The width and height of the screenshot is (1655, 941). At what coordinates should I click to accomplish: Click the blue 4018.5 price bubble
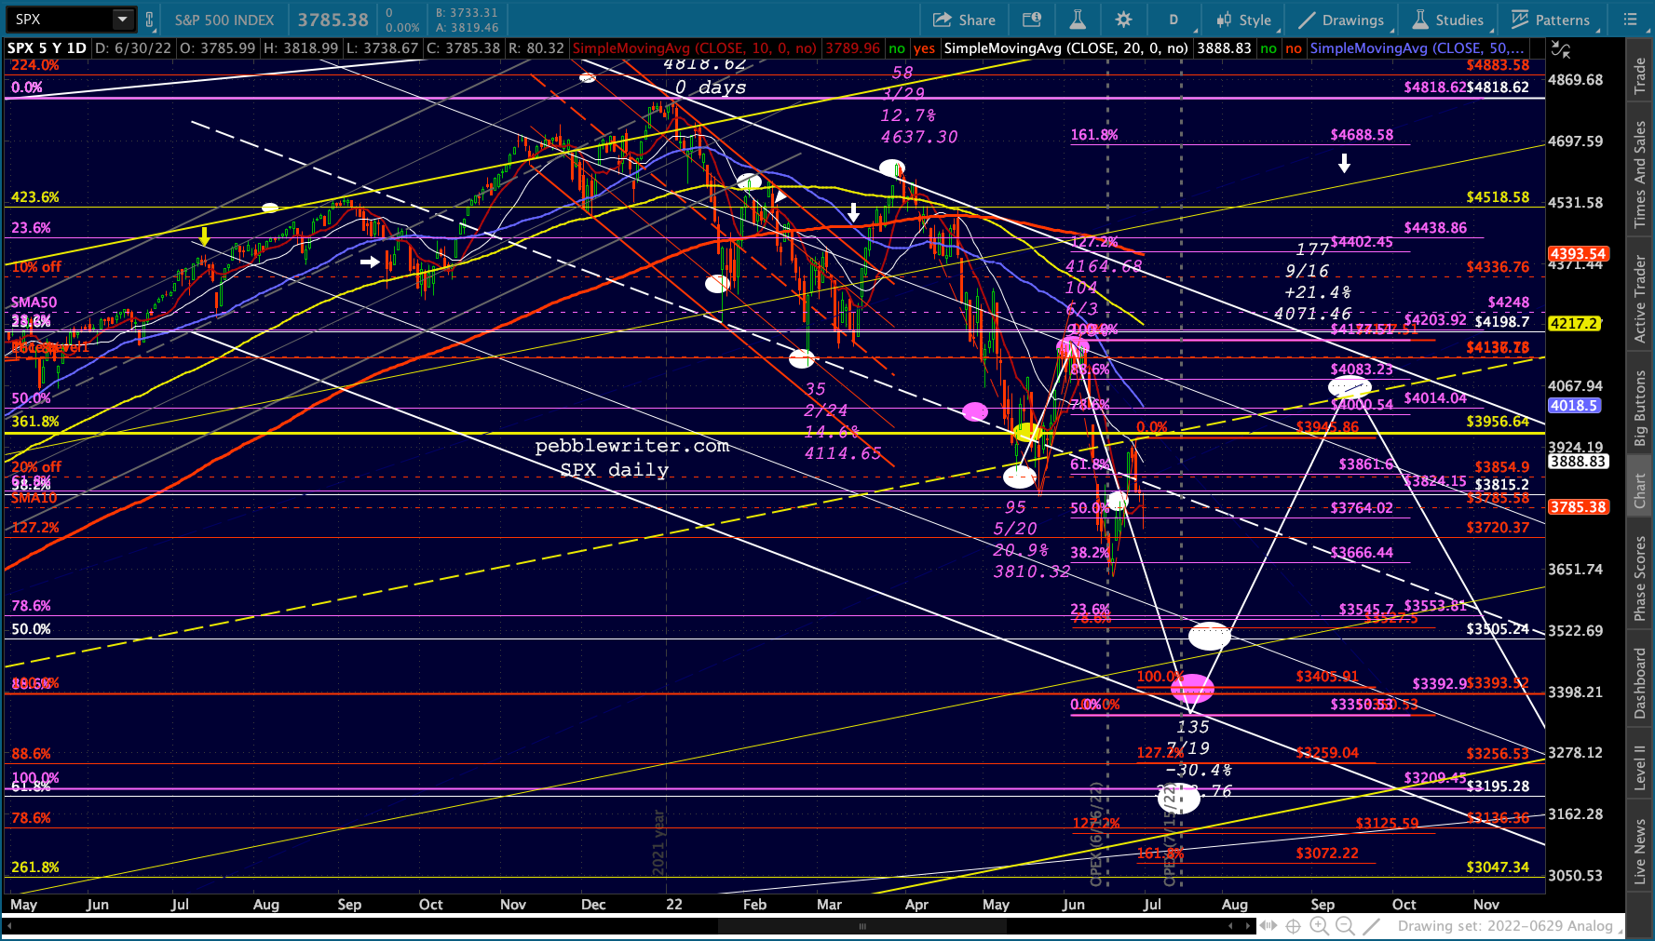1574,406
